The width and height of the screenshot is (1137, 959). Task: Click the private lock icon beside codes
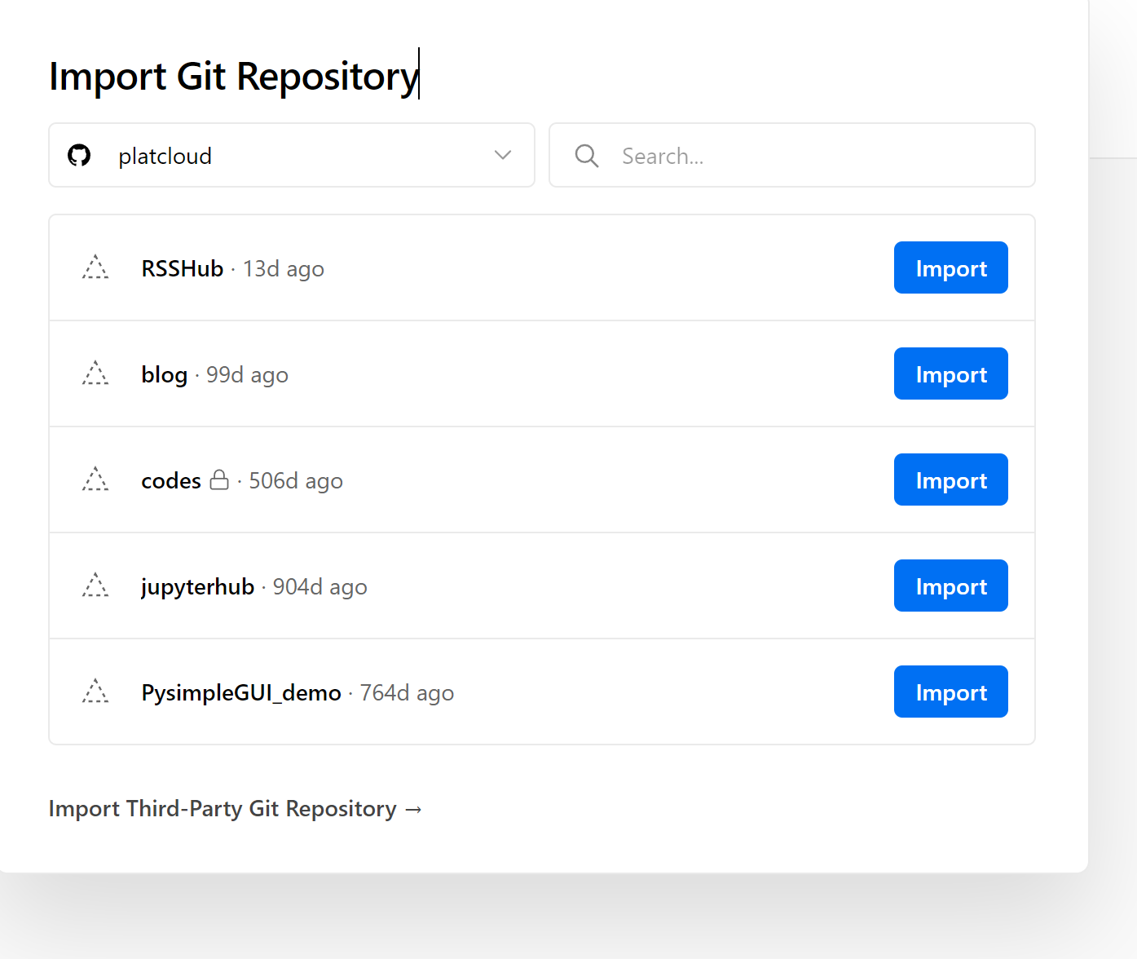tap(219, 479)
